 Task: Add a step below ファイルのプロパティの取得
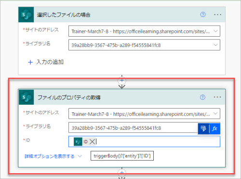(122, 173)
